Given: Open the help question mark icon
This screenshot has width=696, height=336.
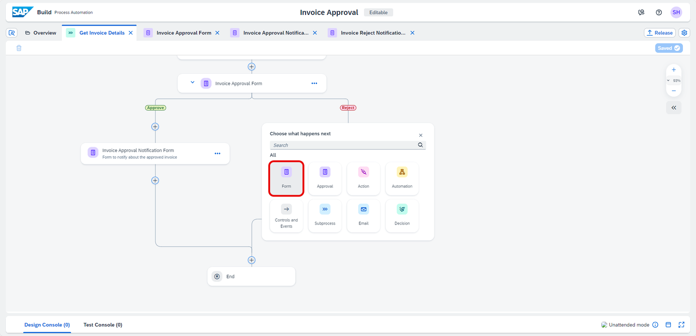Looking at the screenshot, I should [x=659, y=13].
